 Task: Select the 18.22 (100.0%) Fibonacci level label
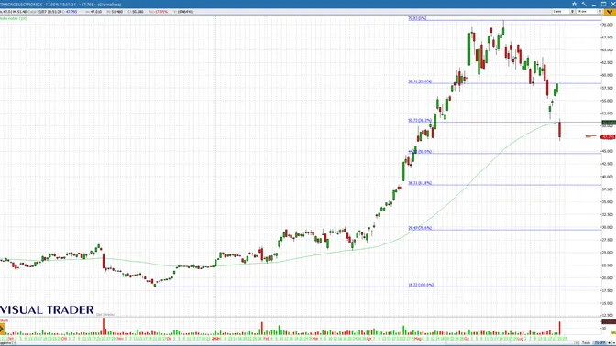421,285
